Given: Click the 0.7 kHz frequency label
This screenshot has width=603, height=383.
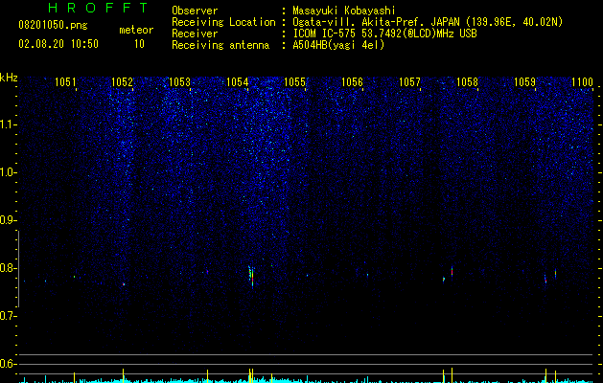Looking at the screenshot, I should (8, 316).
